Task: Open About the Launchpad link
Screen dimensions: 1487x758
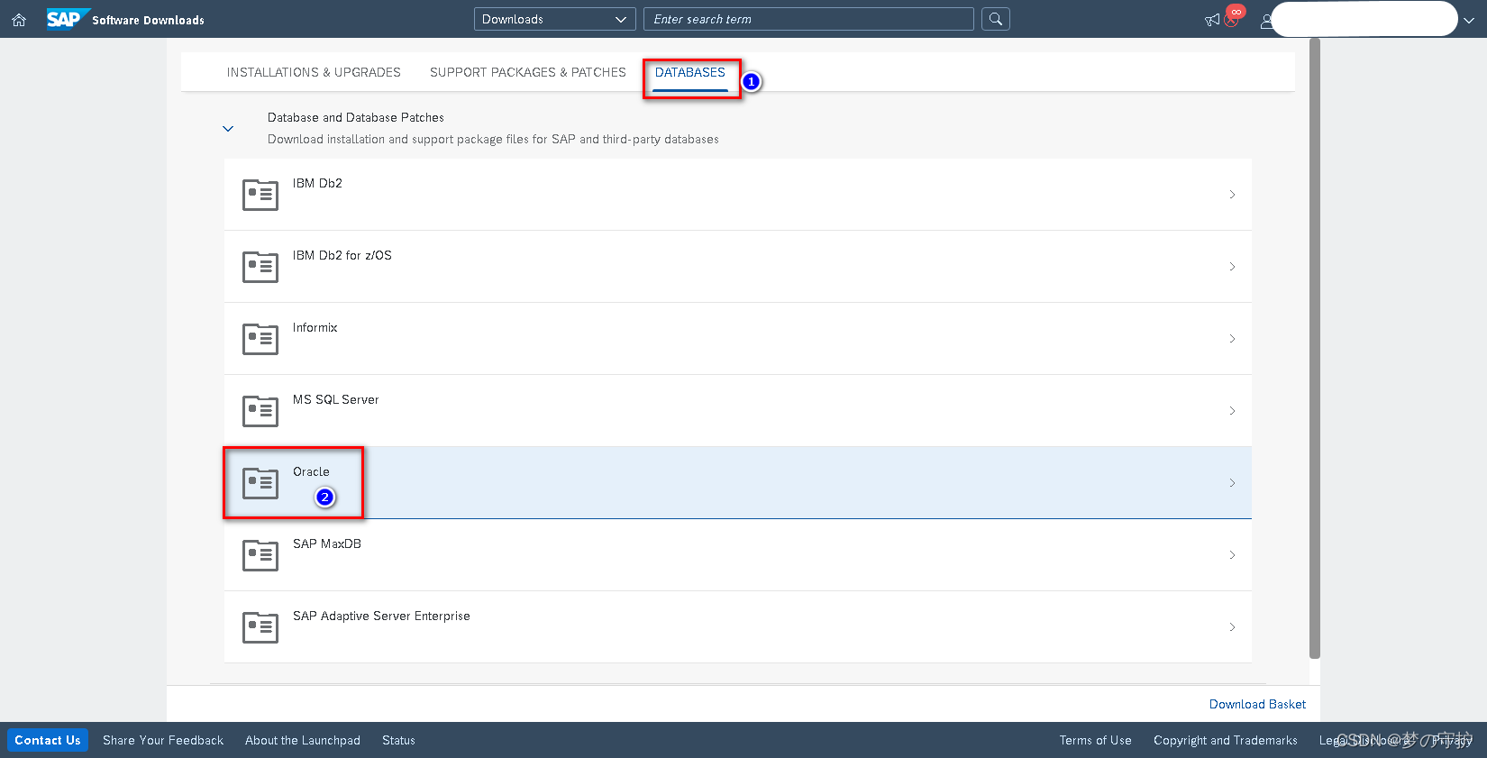Action: pyautogui.click(x=303, y=740)
